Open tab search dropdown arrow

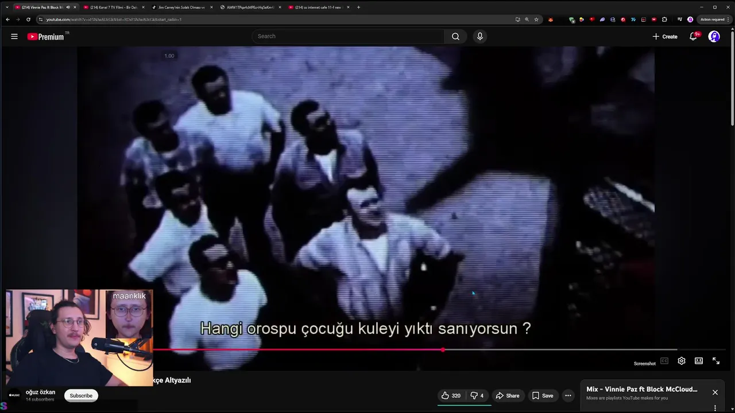click(x=6, y=7)
